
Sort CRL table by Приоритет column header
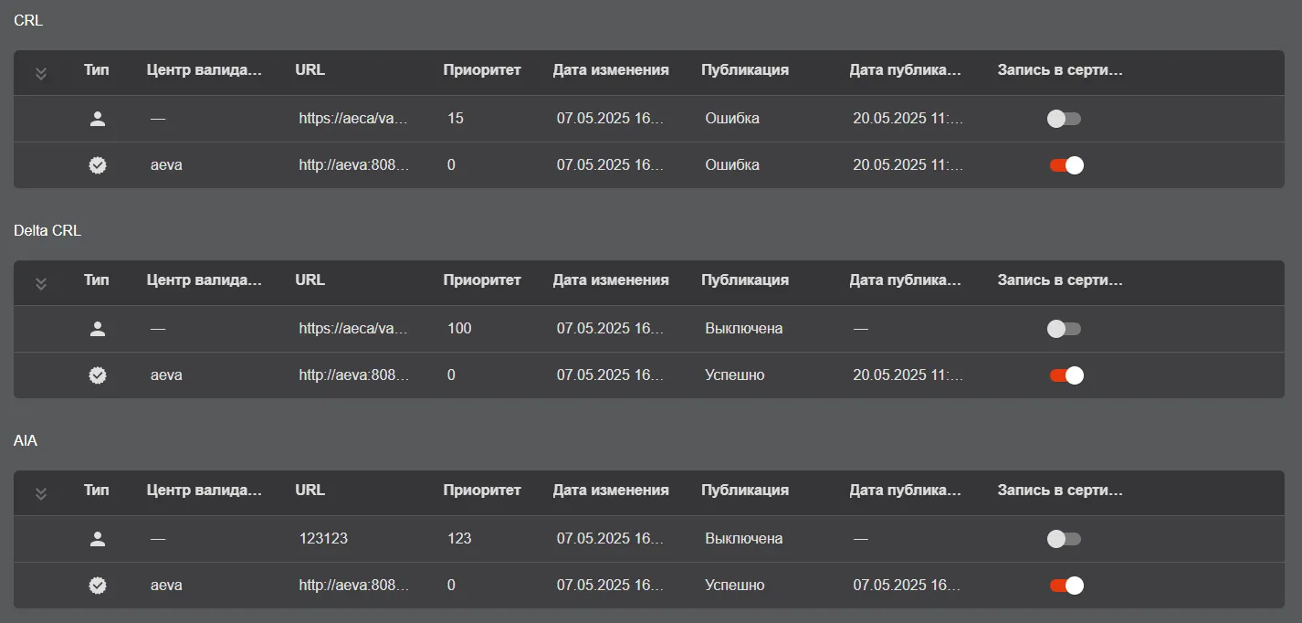(x=482, y=70)
